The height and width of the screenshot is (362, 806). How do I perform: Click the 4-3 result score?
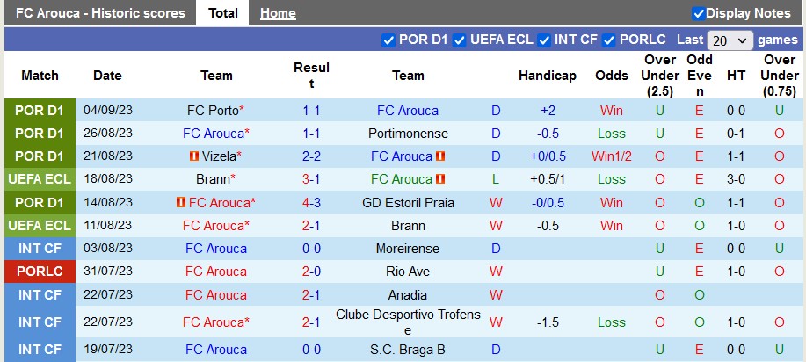point(311,202)
